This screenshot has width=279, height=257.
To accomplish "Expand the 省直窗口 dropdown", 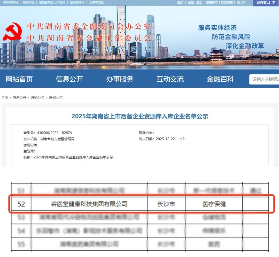I will [266, 3].
